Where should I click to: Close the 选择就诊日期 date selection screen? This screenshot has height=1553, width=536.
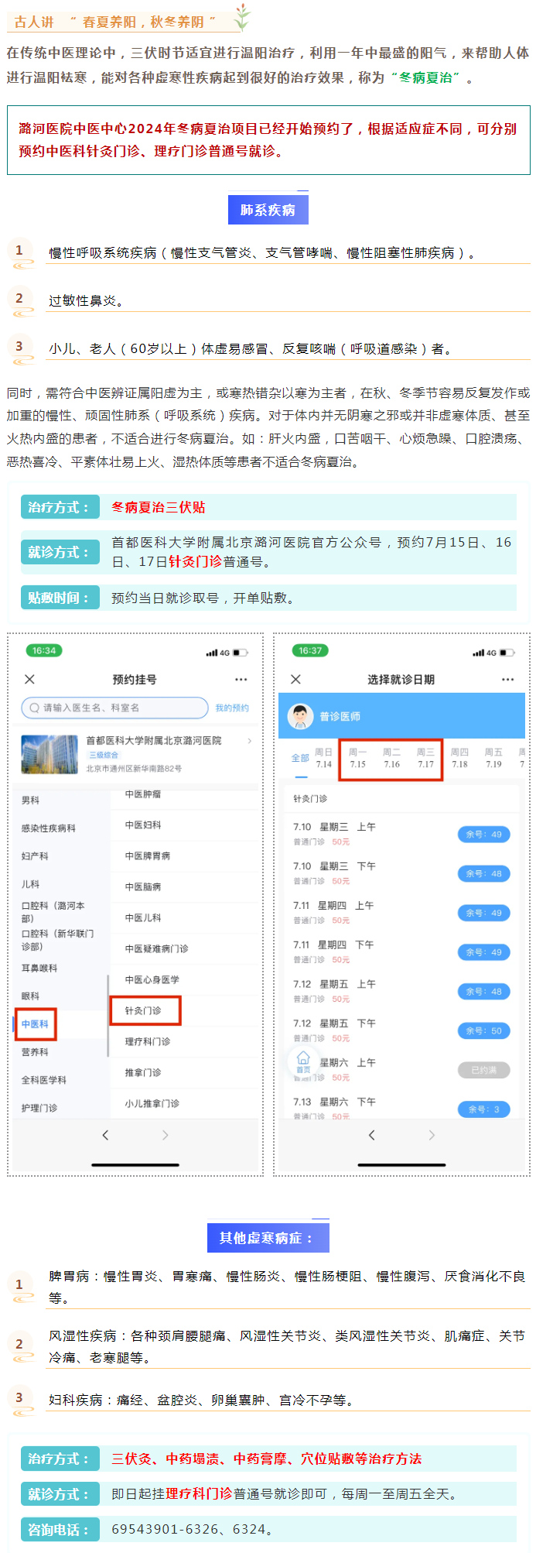click(x=295, y=679)
